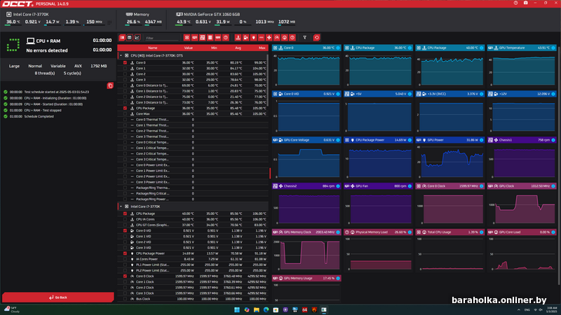The width and height of the screenshot is (561, 315).
Task: Collapse the lower Intel Core i7-3770K sensor group
Action: coord(121,206)
